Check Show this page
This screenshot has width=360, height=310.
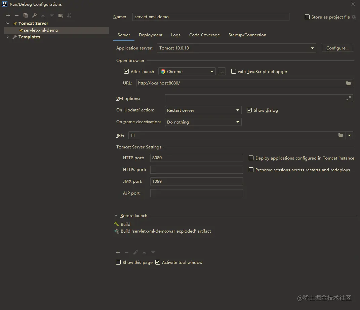tap(118, 262)
